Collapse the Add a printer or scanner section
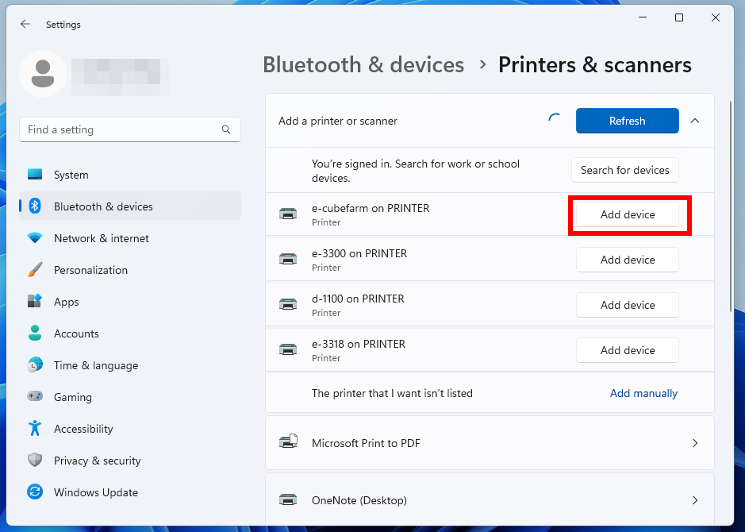Viewport: 745px width, 532px height. tap(695, 121)
